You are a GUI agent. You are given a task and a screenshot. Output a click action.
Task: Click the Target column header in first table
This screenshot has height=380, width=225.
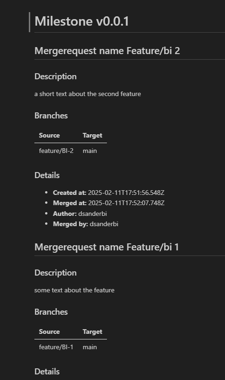(x=93, y=136)
